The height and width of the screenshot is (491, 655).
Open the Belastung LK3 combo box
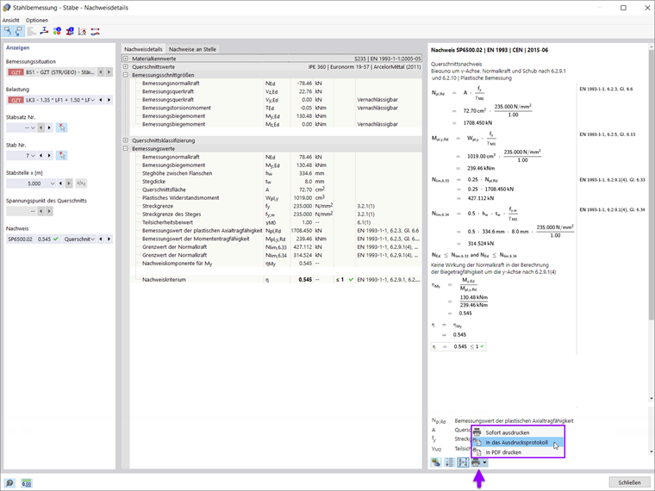point(52,100)
